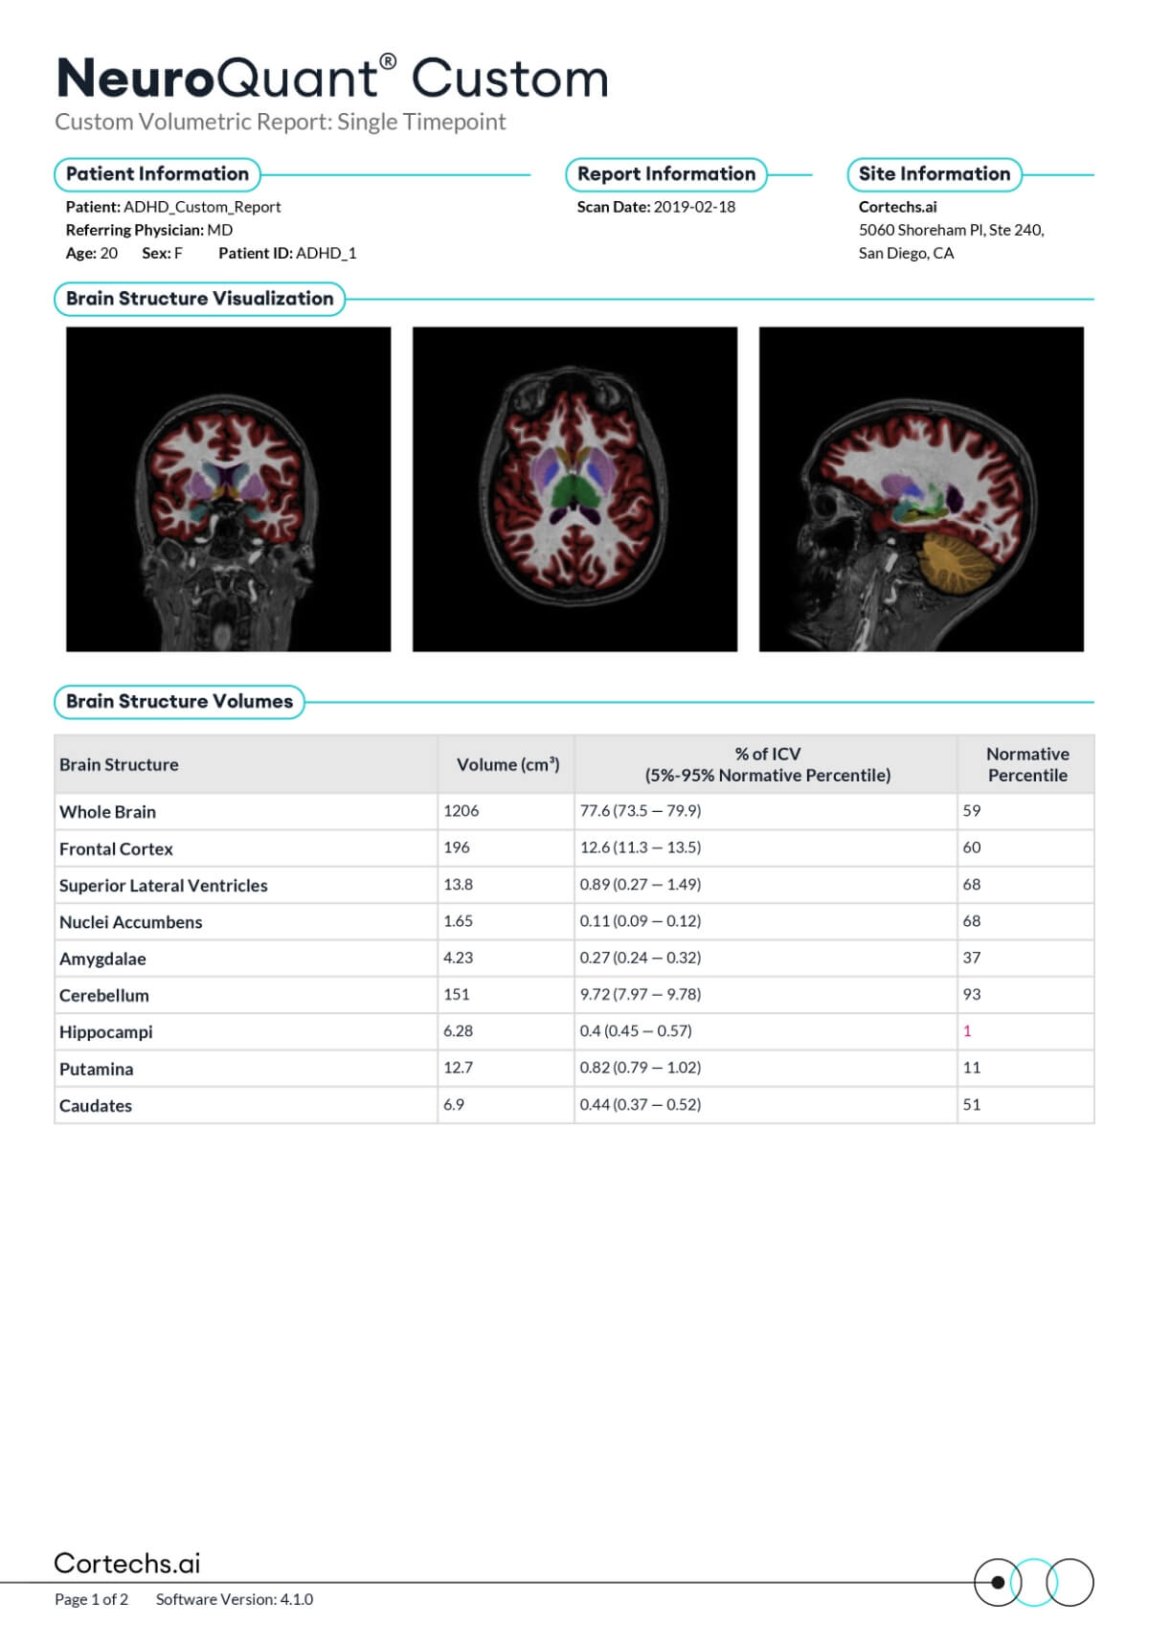Select the Cerebellum row label
1149x1626 pixels.
point(104,995)
